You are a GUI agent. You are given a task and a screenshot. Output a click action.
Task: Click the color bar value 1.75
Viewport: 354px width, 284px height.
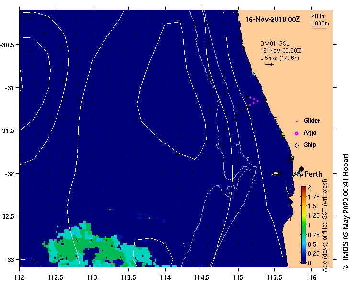(x=314, y=197)
